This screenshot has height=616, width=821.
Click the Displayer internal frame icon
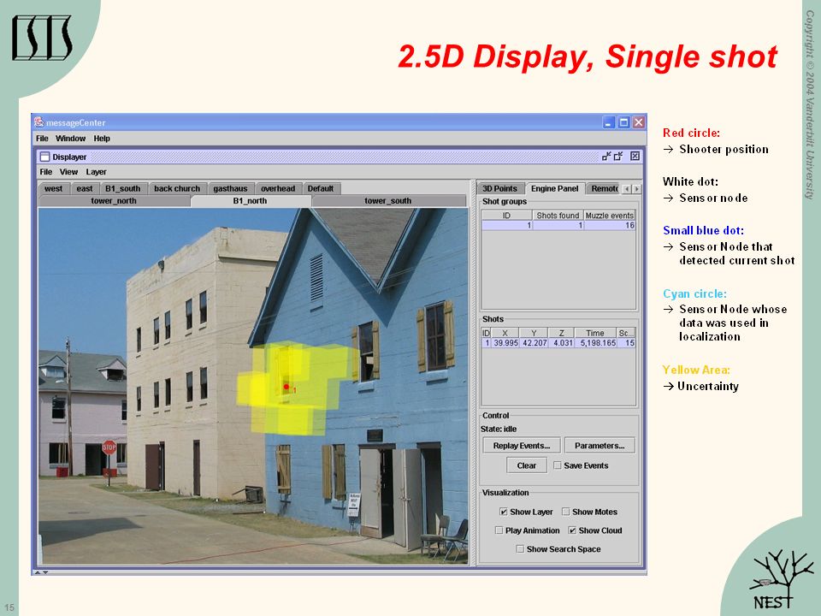(x=45, y=157)
